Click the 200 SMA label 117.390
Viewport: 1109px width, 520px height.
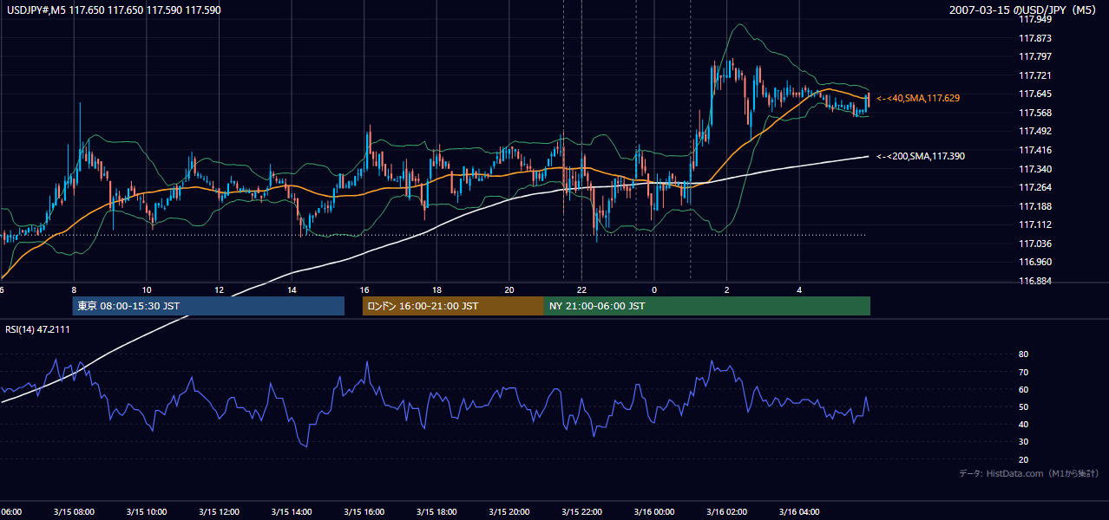[921, 156]
